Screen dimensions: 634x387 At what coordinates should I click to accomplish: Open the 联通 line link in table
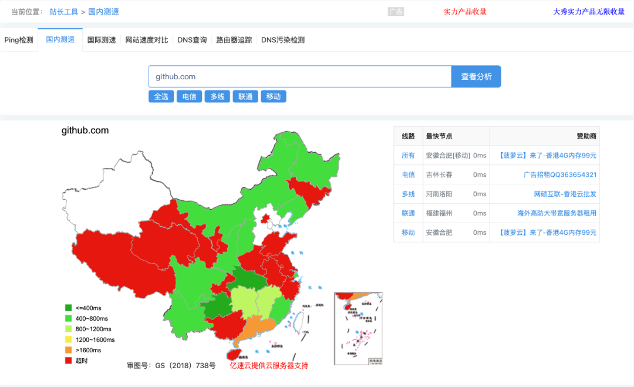point(408,213)
